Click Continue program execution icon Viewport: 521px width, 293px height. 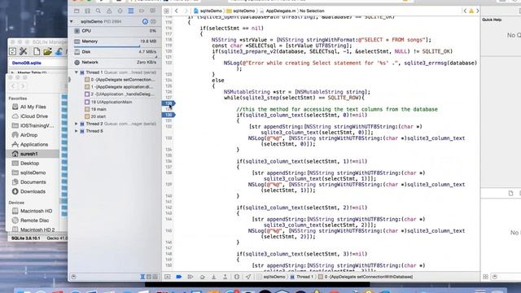point(190,277)
